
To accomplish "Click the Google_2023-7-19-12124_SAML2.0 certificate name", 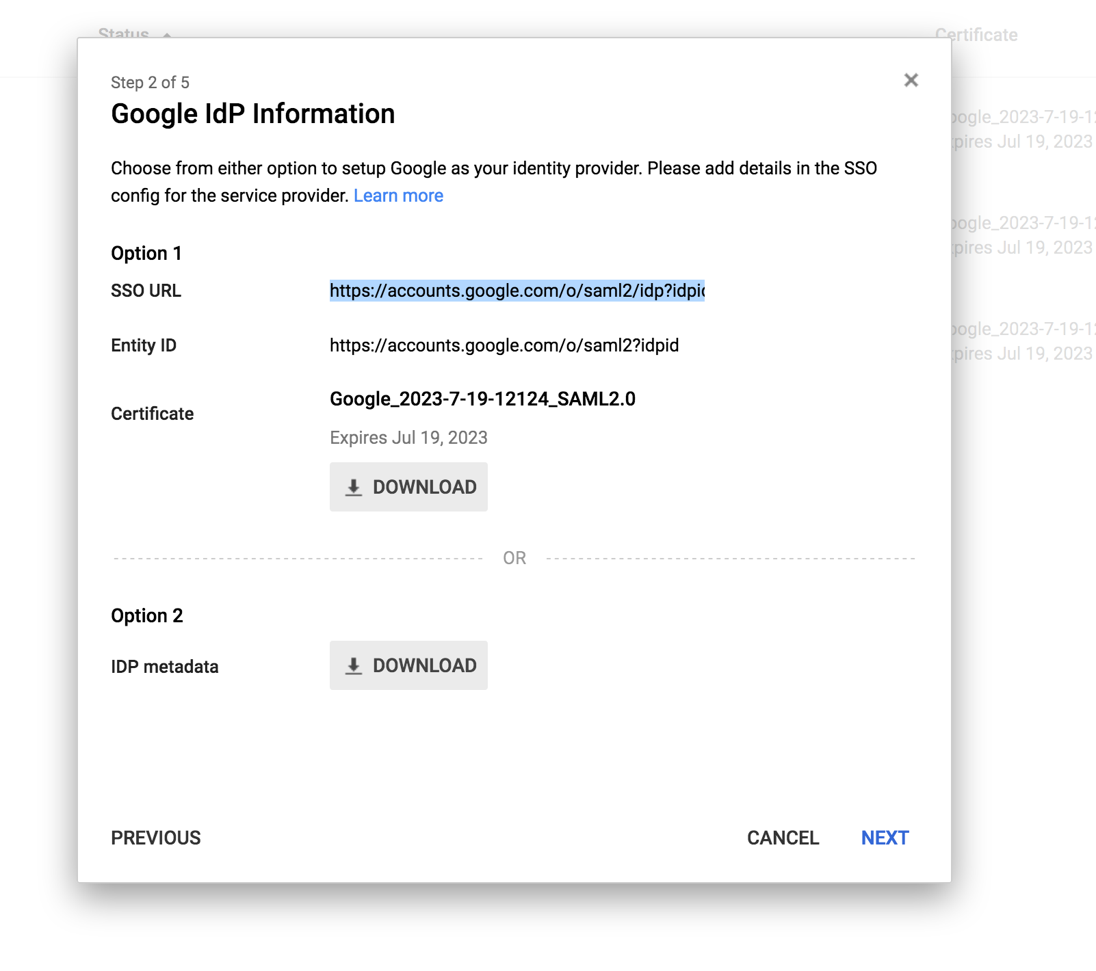I will pyautogui.click(x=482, y=399).
